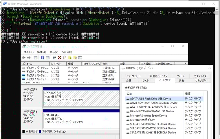Viewport: 220px width, 139px height.
Task: Select ATA HUS722T1TALA600 SCSI Disk Device
Action: [164, 107]
